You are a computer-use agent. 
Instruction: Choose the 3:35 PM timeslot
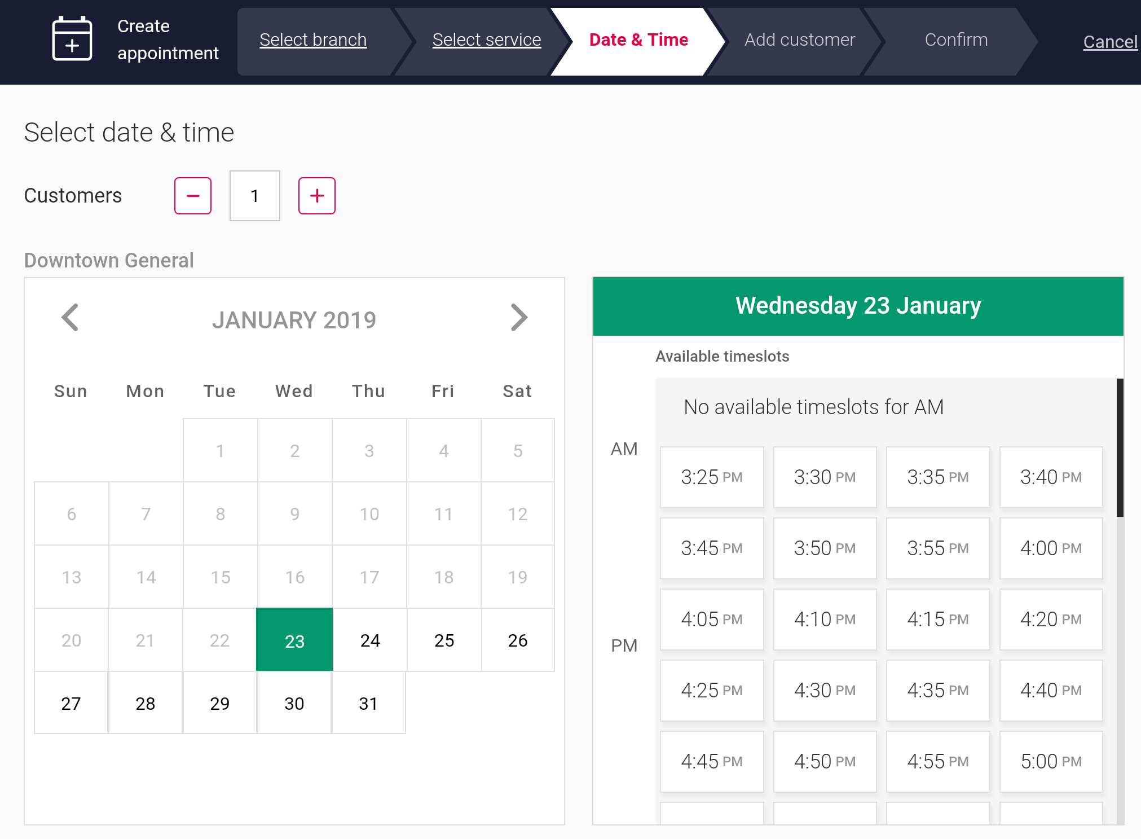point(938,477)
